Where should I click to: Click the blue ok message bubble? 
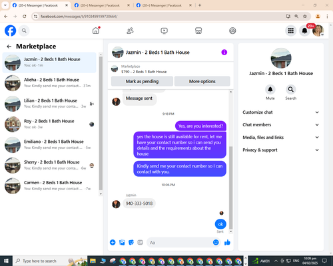[x=220, y=224]
